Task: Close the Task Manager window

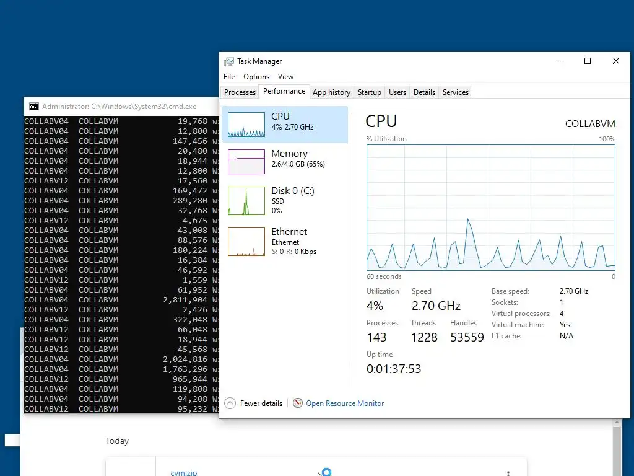Action: (x=616, y=61)
